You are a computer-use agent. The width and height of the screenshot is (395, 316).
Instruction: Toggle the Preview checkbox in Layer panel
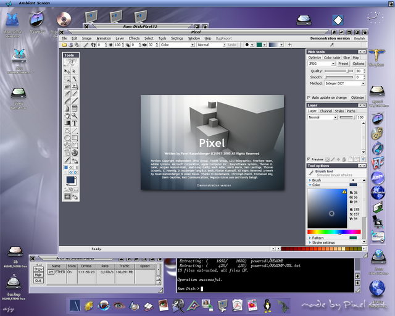[x=309, y=159]
